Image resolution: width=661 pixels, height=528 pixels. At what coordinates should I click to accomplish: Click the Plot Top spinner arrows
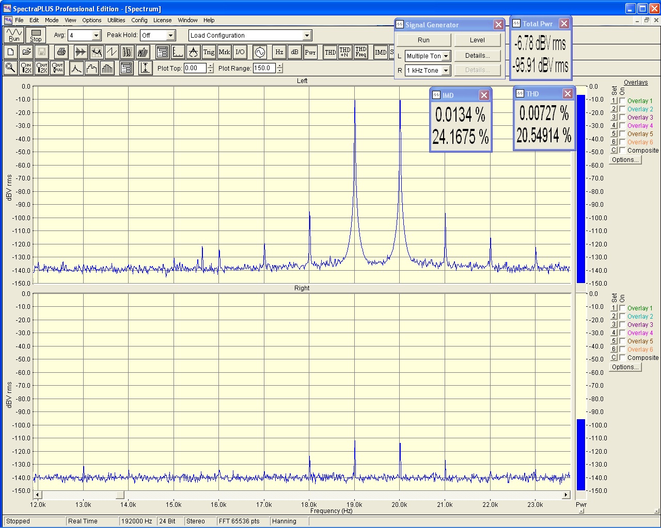210,68
